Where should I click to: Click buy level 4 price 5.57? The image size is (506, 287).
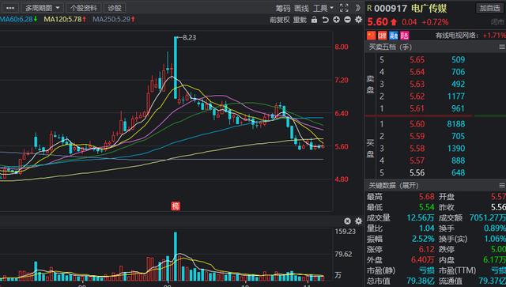point(417,160)
